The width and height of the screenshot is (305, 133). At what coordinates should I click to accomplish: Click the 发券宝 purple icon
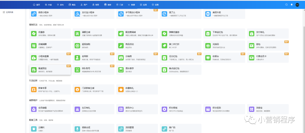(x=252, y=109)
